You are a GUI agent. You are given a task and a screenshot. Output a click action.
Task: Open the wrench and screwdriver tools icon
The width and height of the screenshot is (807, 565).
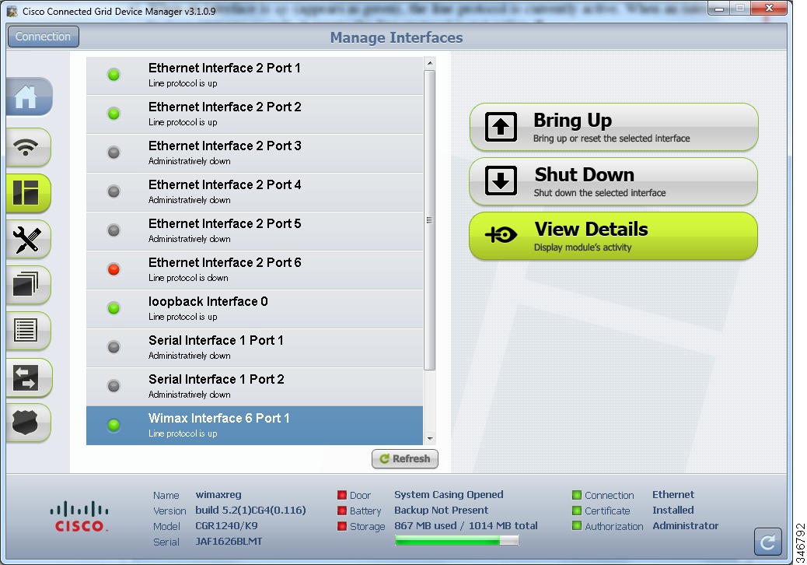pos(28,240)
